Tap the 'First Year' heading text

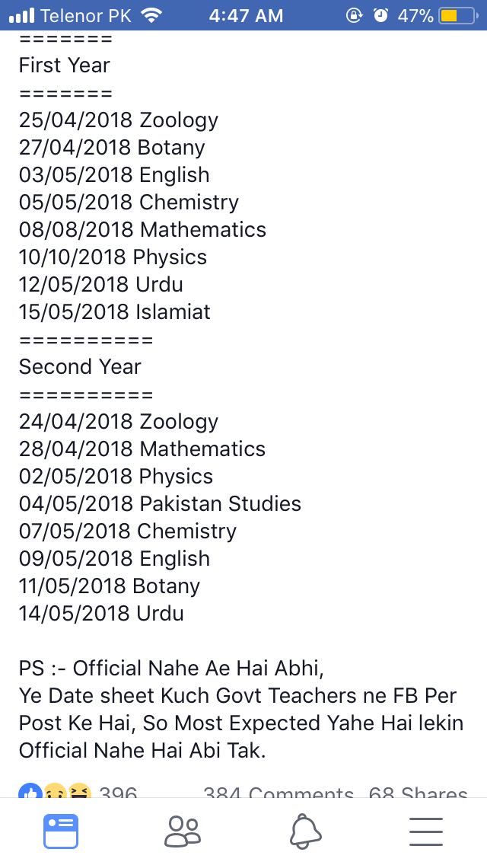click(x=65, y=65)
